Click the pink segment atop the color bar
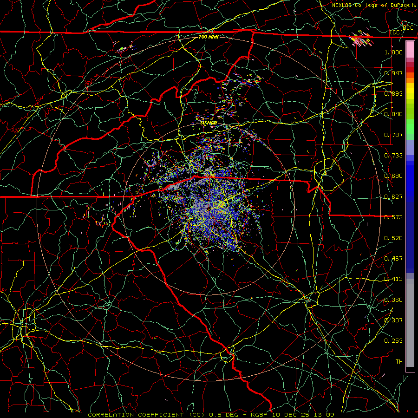The height and width of the screenshot is (418, 418). click(410, 49)
